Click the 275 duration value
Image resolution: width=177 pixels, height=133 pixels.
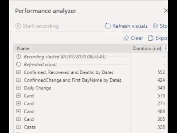(161, 103)
